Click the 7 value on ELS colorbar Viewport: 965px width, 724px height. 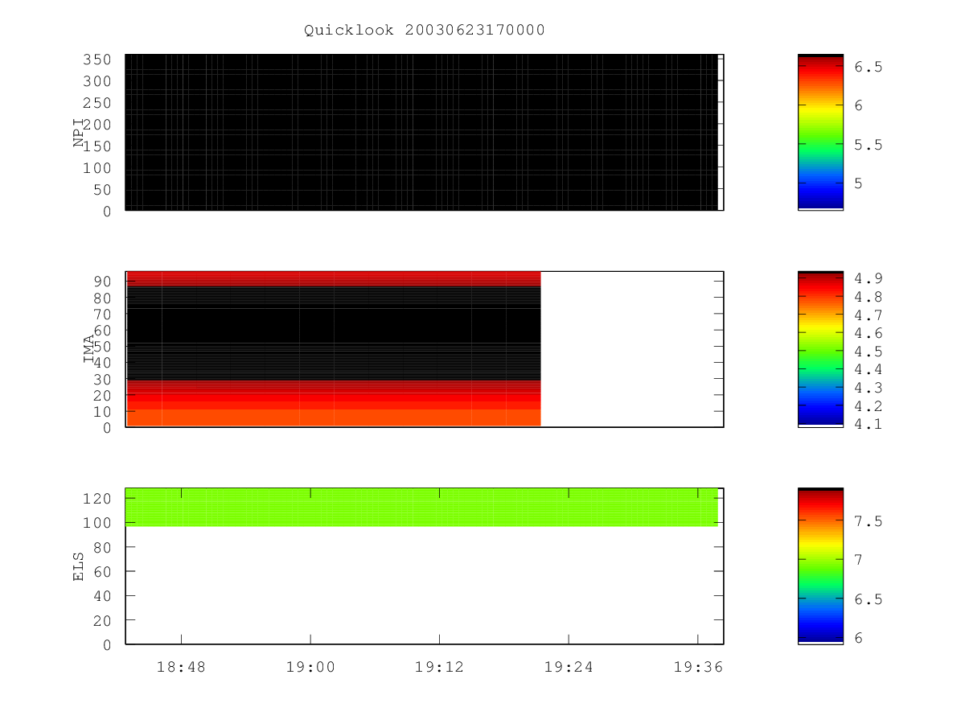[x=859, y=560]
